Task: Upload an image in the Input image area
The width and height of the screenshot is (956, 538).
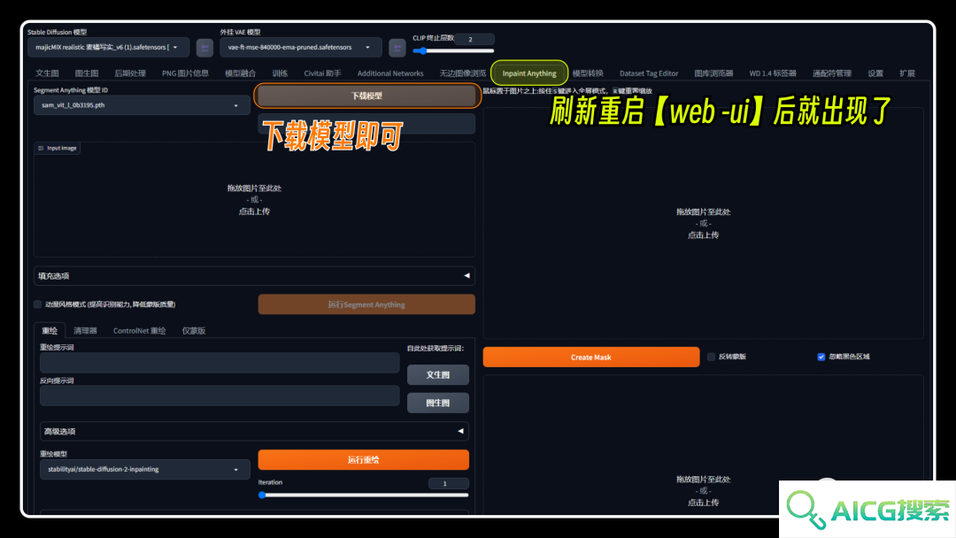Action: pos(254,200)
